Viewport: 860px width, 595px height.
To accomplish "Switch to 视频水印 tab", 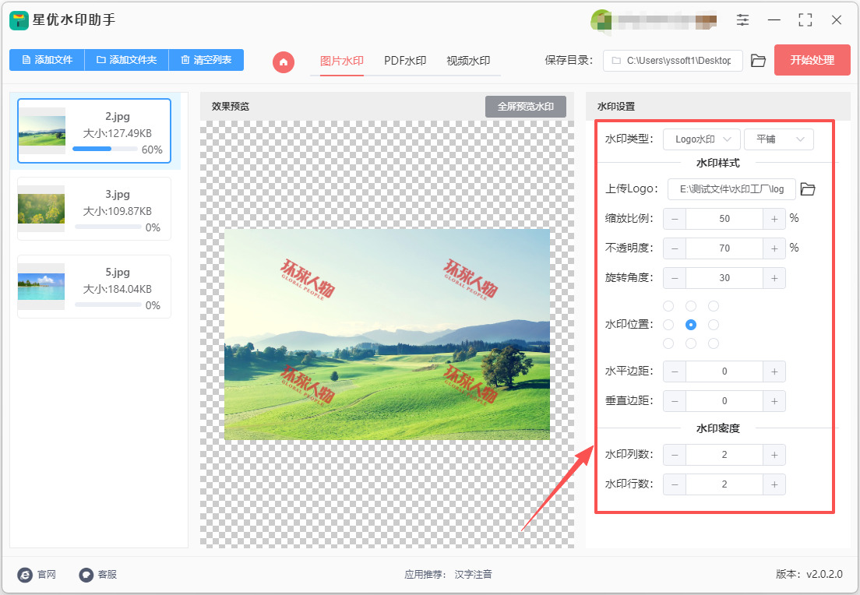I will coord(468,60).
